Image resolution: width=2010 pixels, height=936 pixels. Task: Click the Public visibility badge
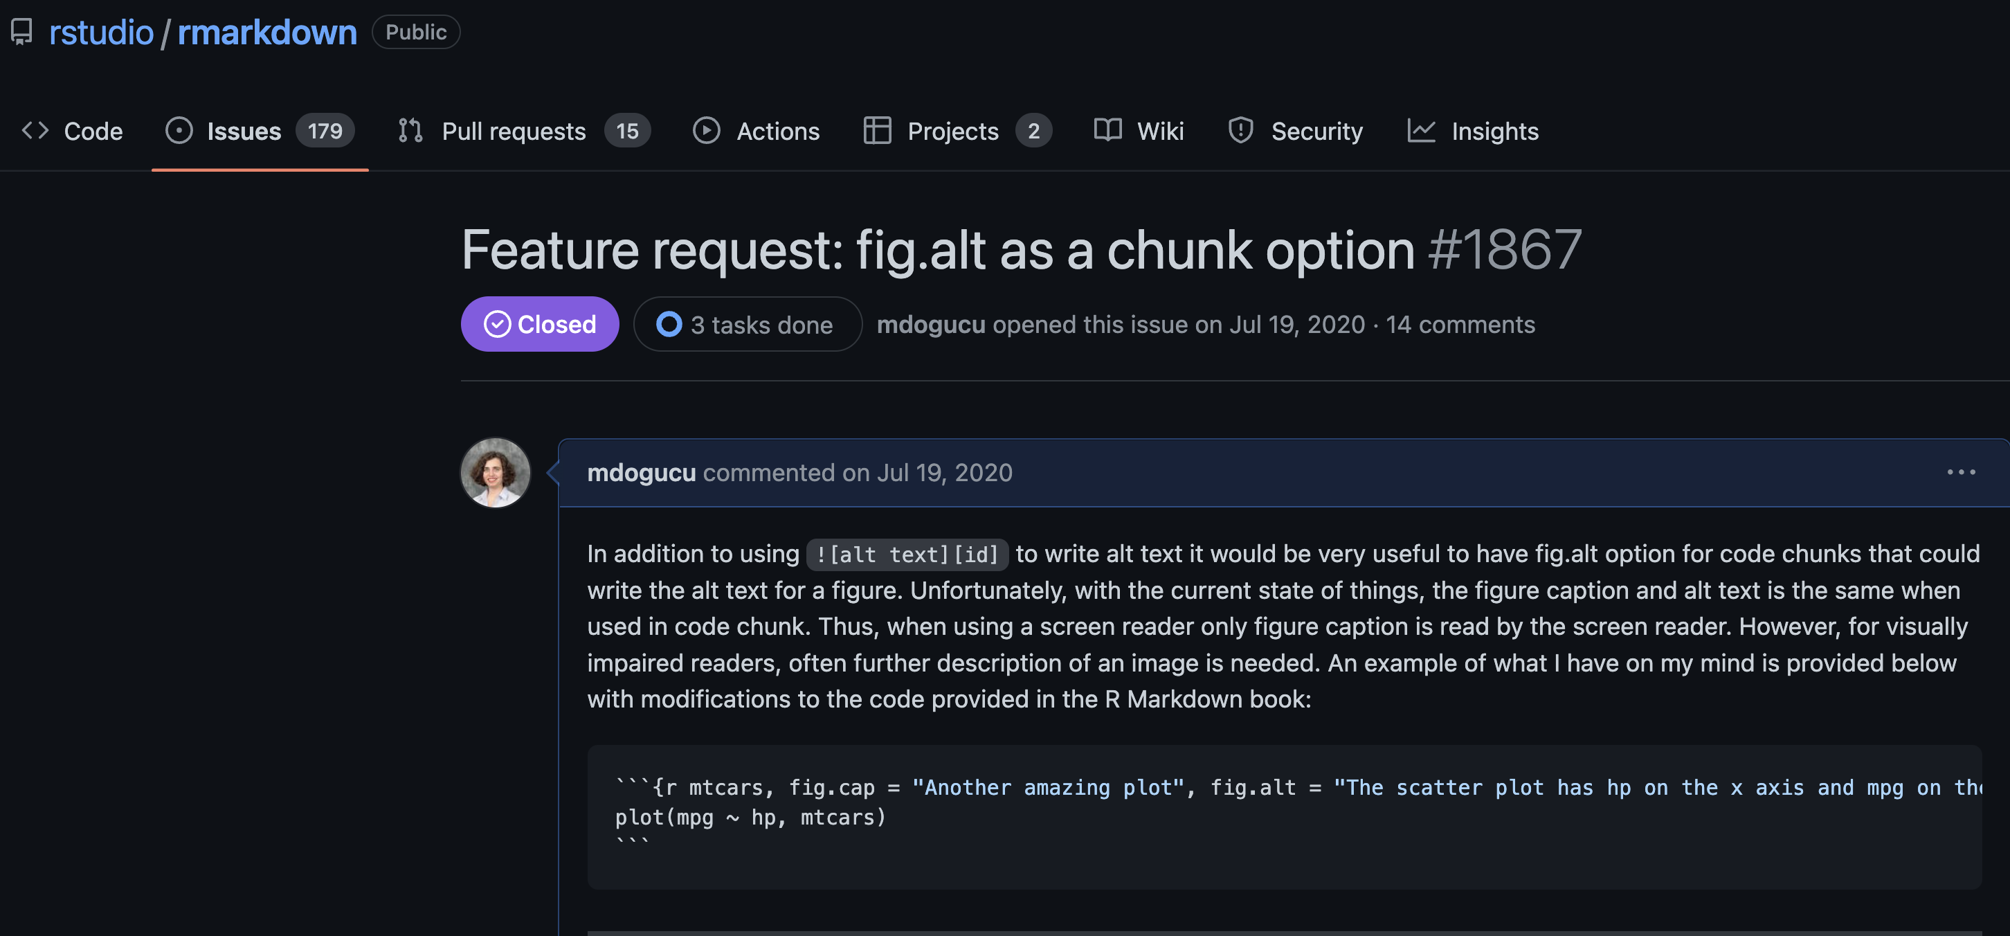[x=416, y=32]
